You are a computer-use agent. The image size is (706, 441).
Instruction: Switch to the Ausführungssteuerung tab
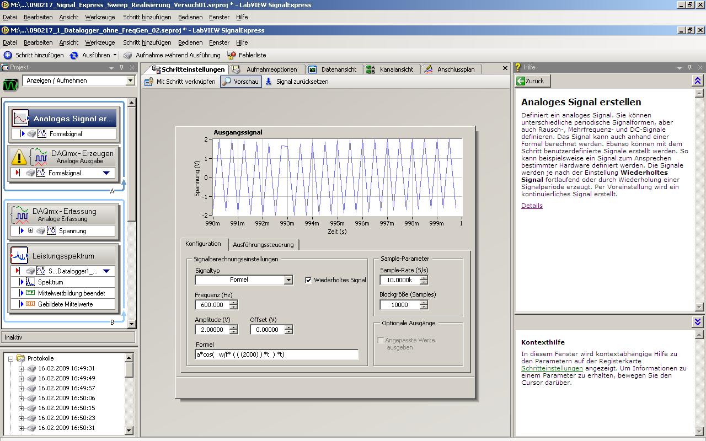pos(263,245)
